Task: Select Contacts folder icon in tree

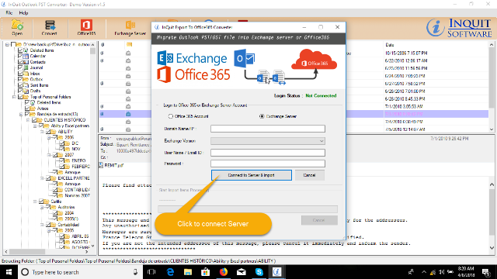Action: pyautogui.click(x=26, y=62)
